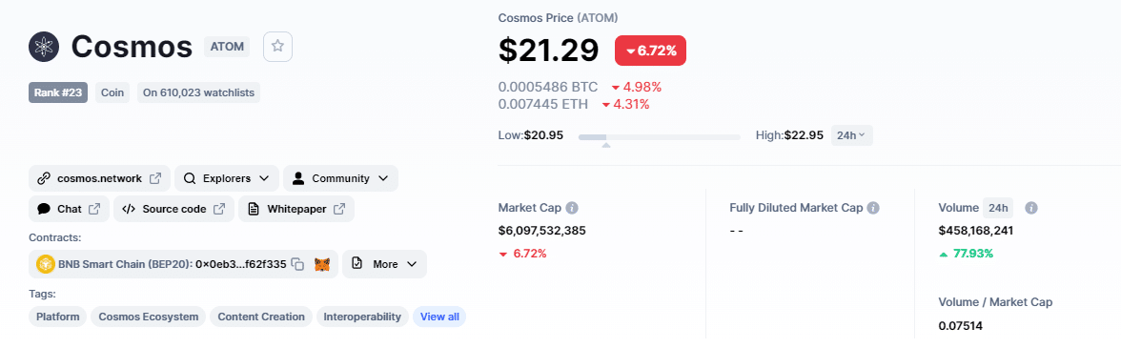1121x348 pixels.
Task: Open the Chat link
Action: [x=70, y=209]
